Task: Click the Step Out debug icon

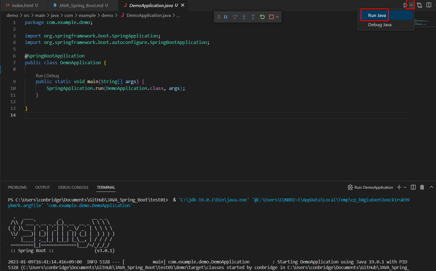Action: tap(253, 17)
